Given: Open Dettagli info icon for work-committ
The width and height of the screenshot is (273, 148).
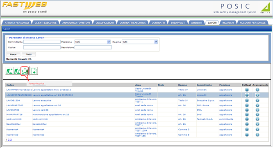Looking at the screenshot, I should [x=247, y=119].
